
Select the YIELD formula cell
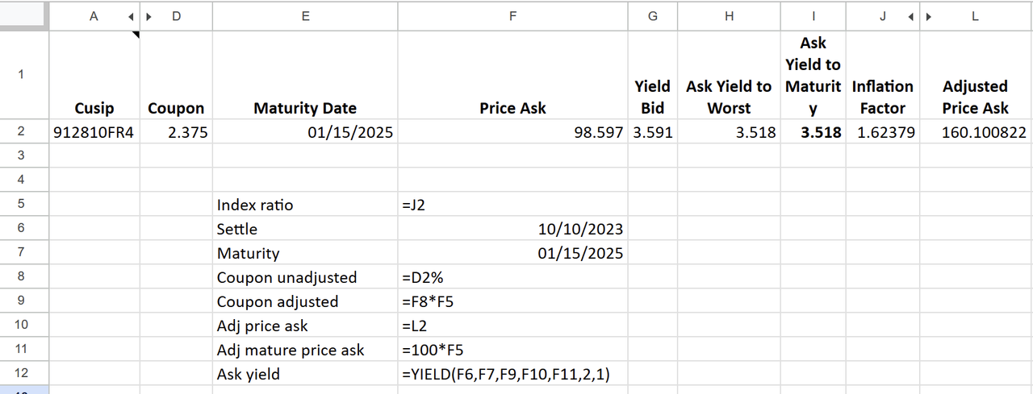tap(512, 374)
